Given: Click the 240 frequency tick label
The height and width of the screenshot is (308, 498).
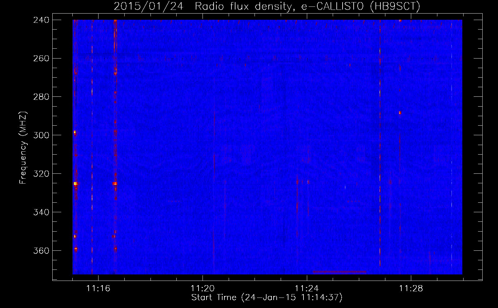Looking at the screenshot, I should 41,20.
